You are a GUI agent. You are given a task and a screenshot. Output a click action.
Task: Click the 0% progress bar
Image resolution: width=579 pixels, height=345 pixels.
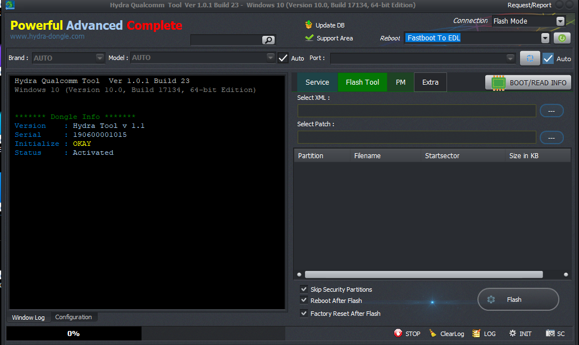[x=74, y=334]
